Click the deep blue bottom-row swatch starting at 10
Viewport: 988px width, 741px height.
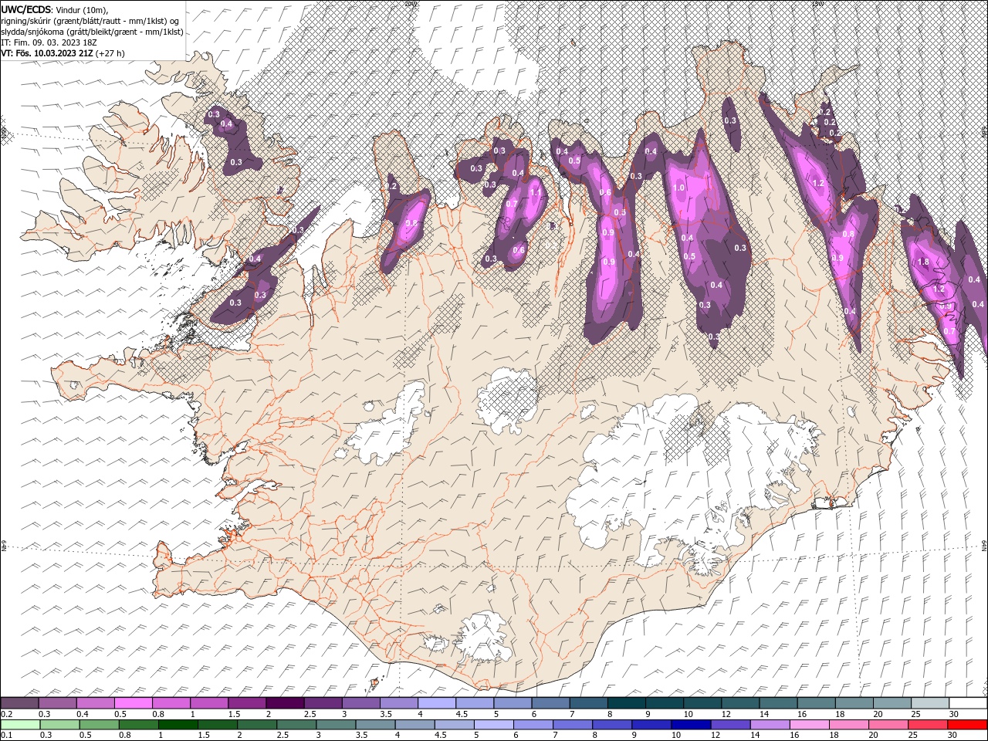click(691, 725)
